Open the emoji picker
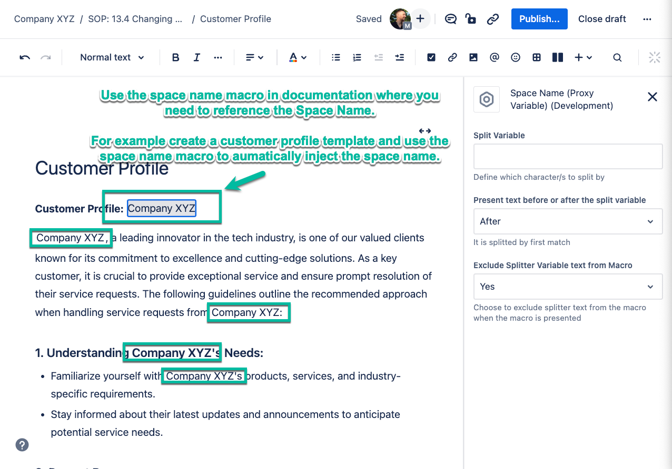Screen dimensions: 672x469 (516, 58)
